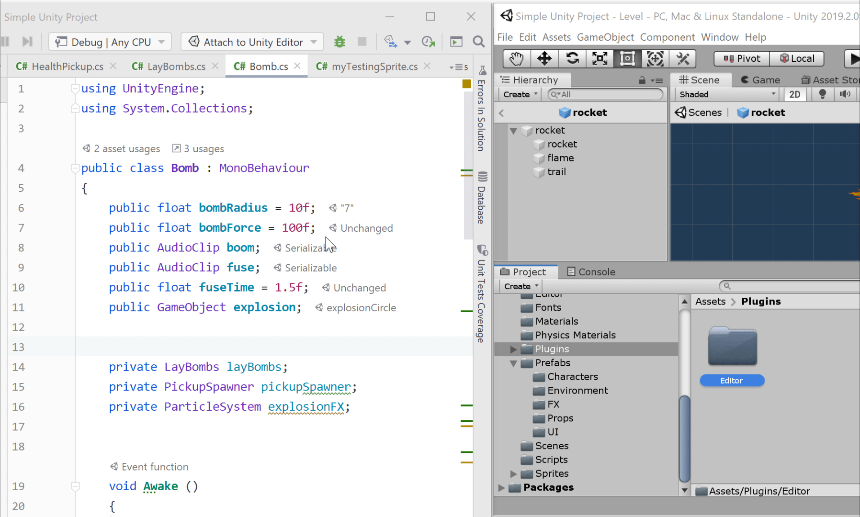Start debugging with the bug icon in Rider

[x=339, y=42]
